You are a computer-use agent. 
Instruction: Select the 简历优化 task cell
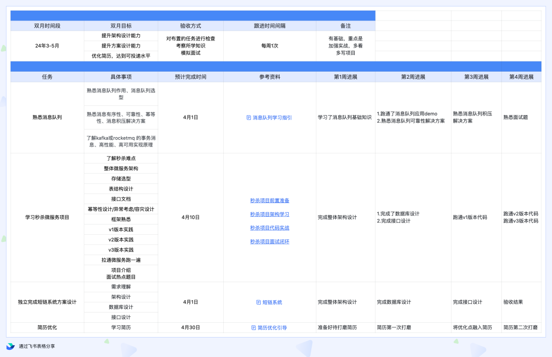coord(47,327)
